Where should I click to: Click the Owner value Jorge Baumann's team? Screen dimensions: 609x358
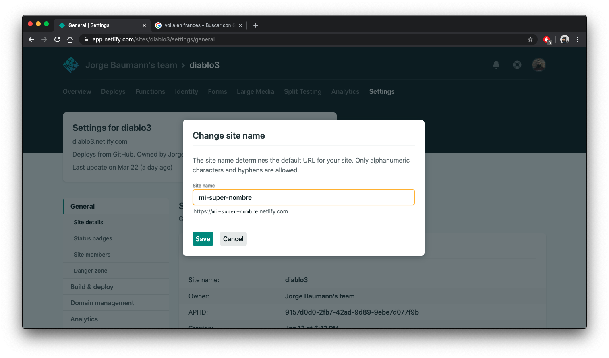[320, 296]
